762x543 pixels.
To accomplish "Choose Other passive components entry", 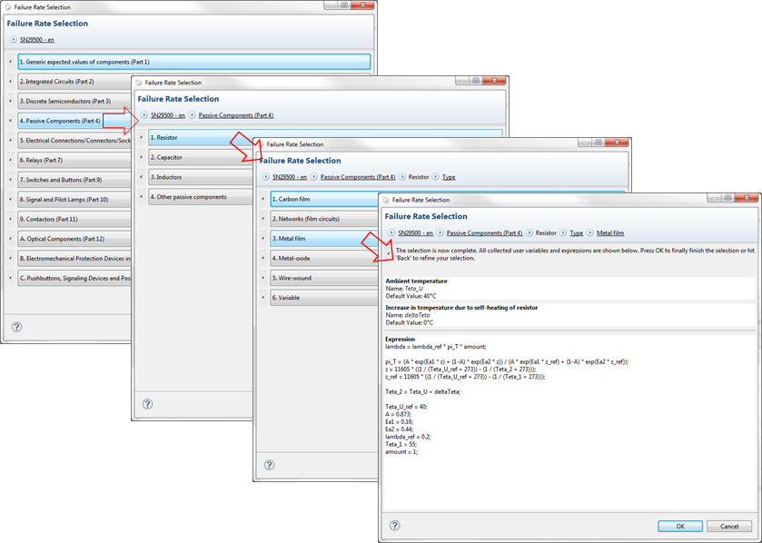I will tap(201, 197).
